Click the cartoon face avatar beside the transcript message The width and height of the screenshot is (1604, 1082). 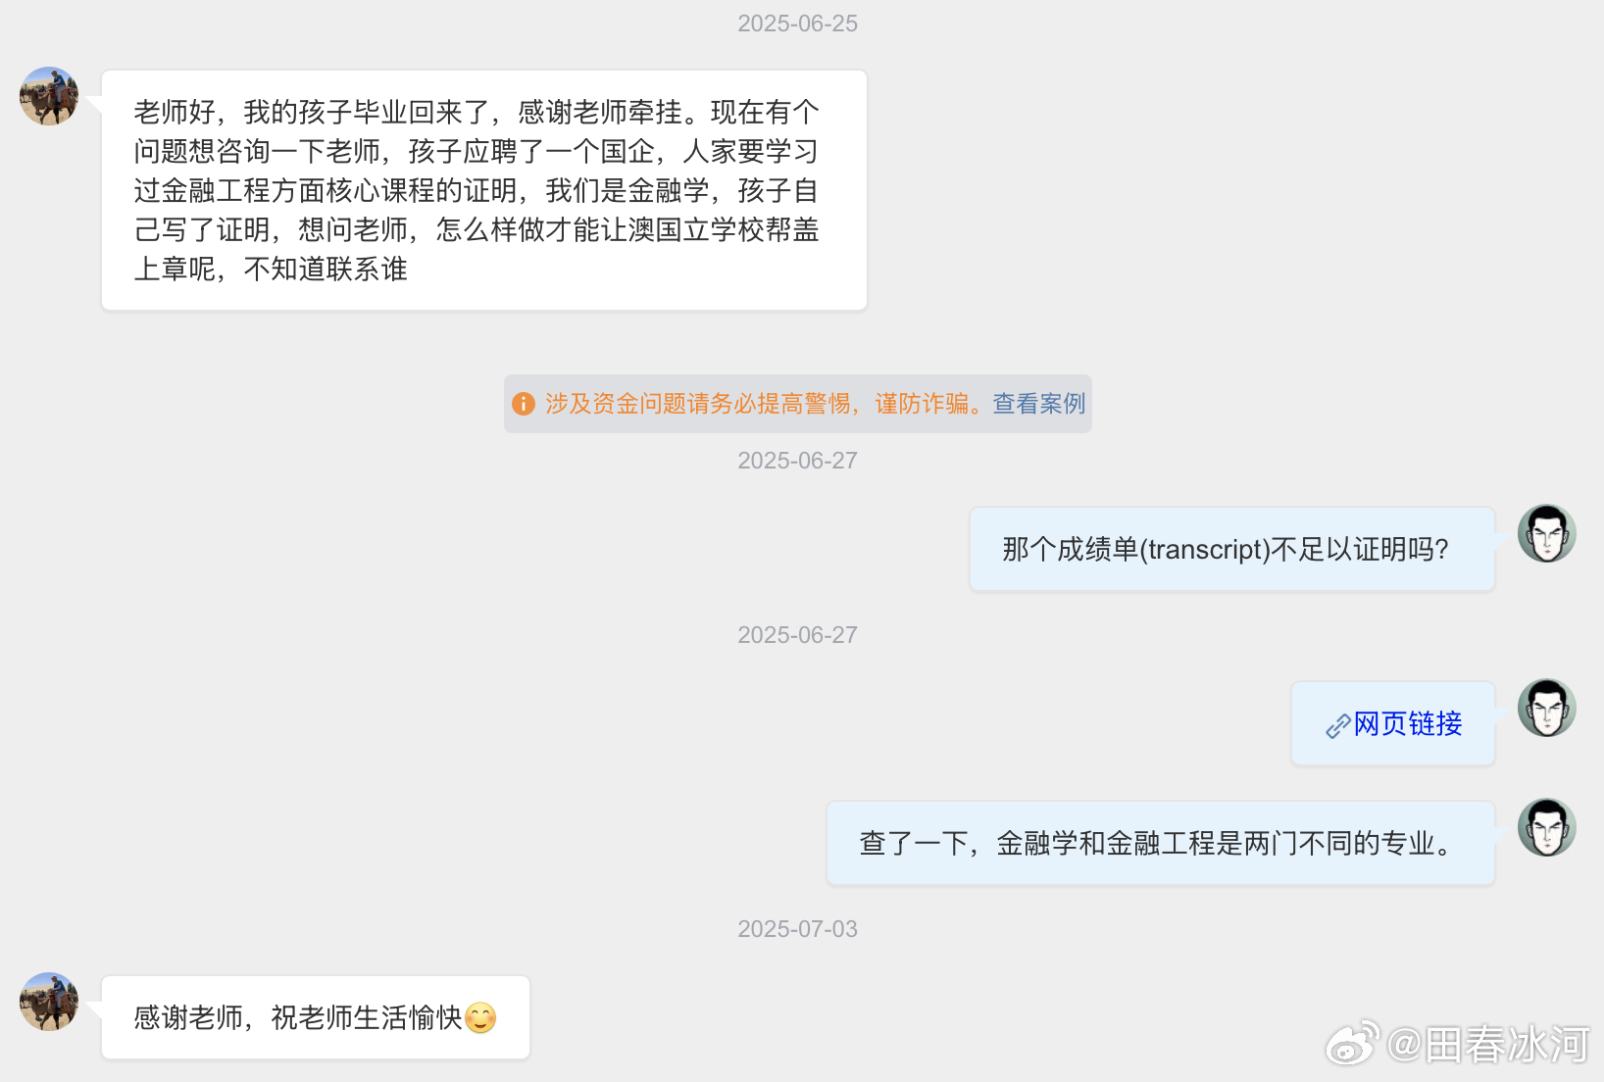1547,533
